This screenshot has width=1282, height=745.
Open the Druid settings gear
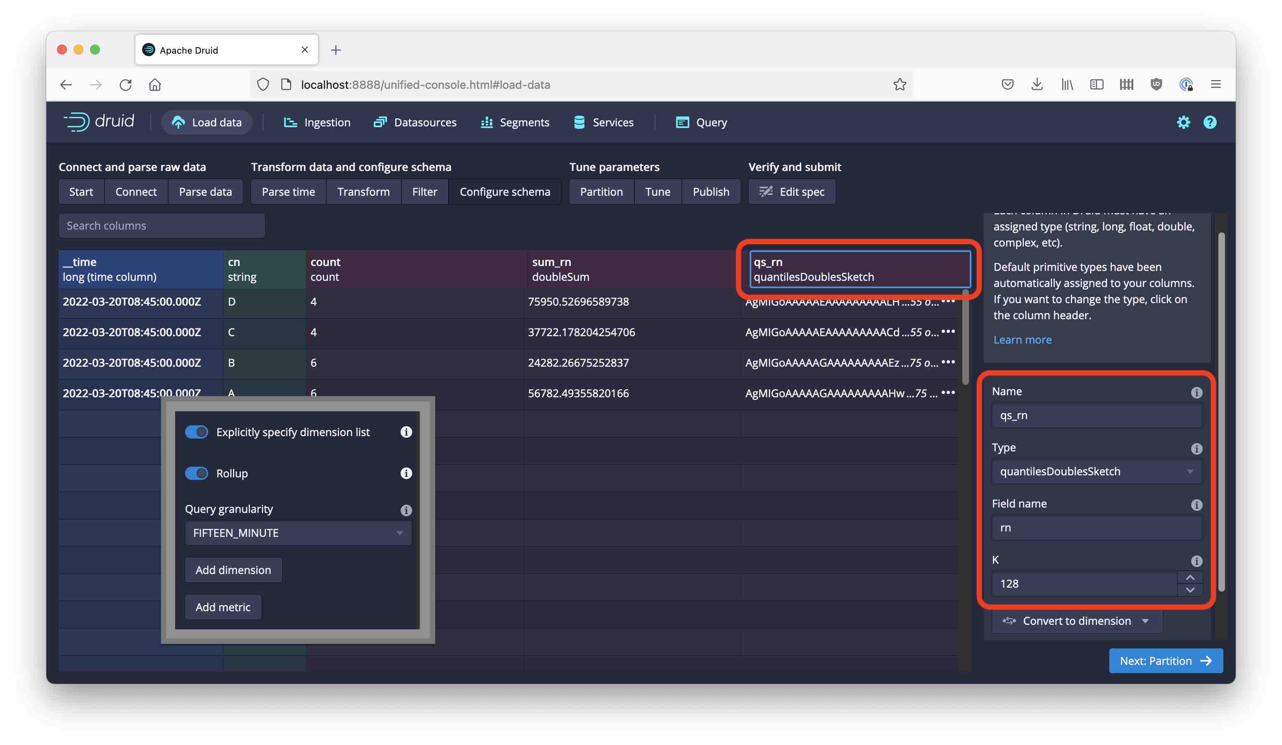tap(1184, 122)
